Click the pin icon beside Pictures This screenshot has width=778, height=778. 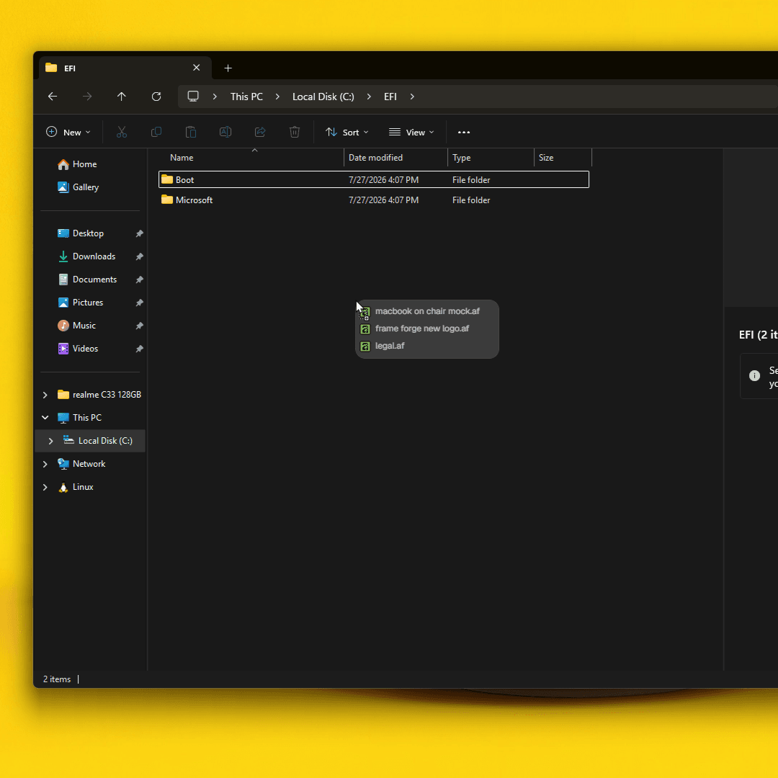tap(140, 303)
